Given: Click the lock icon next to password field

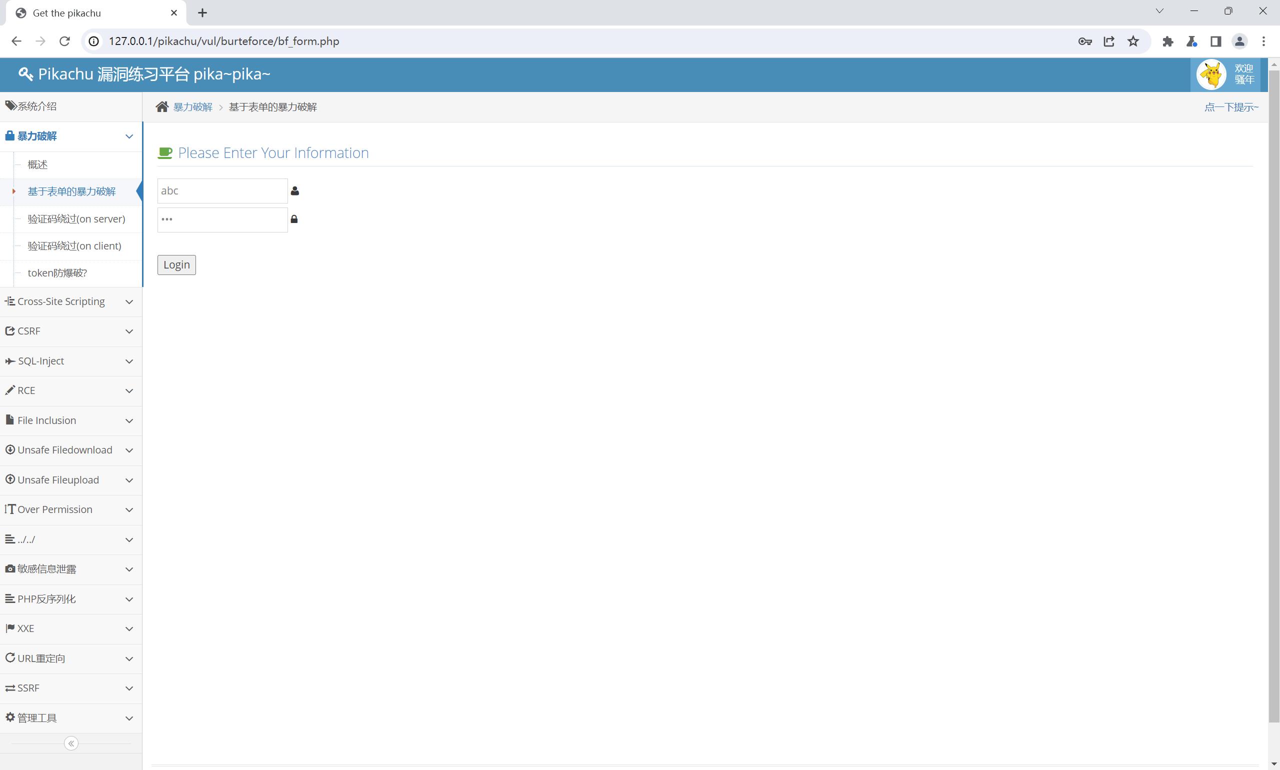Looking at the screenshot, I should coord(294,219).
